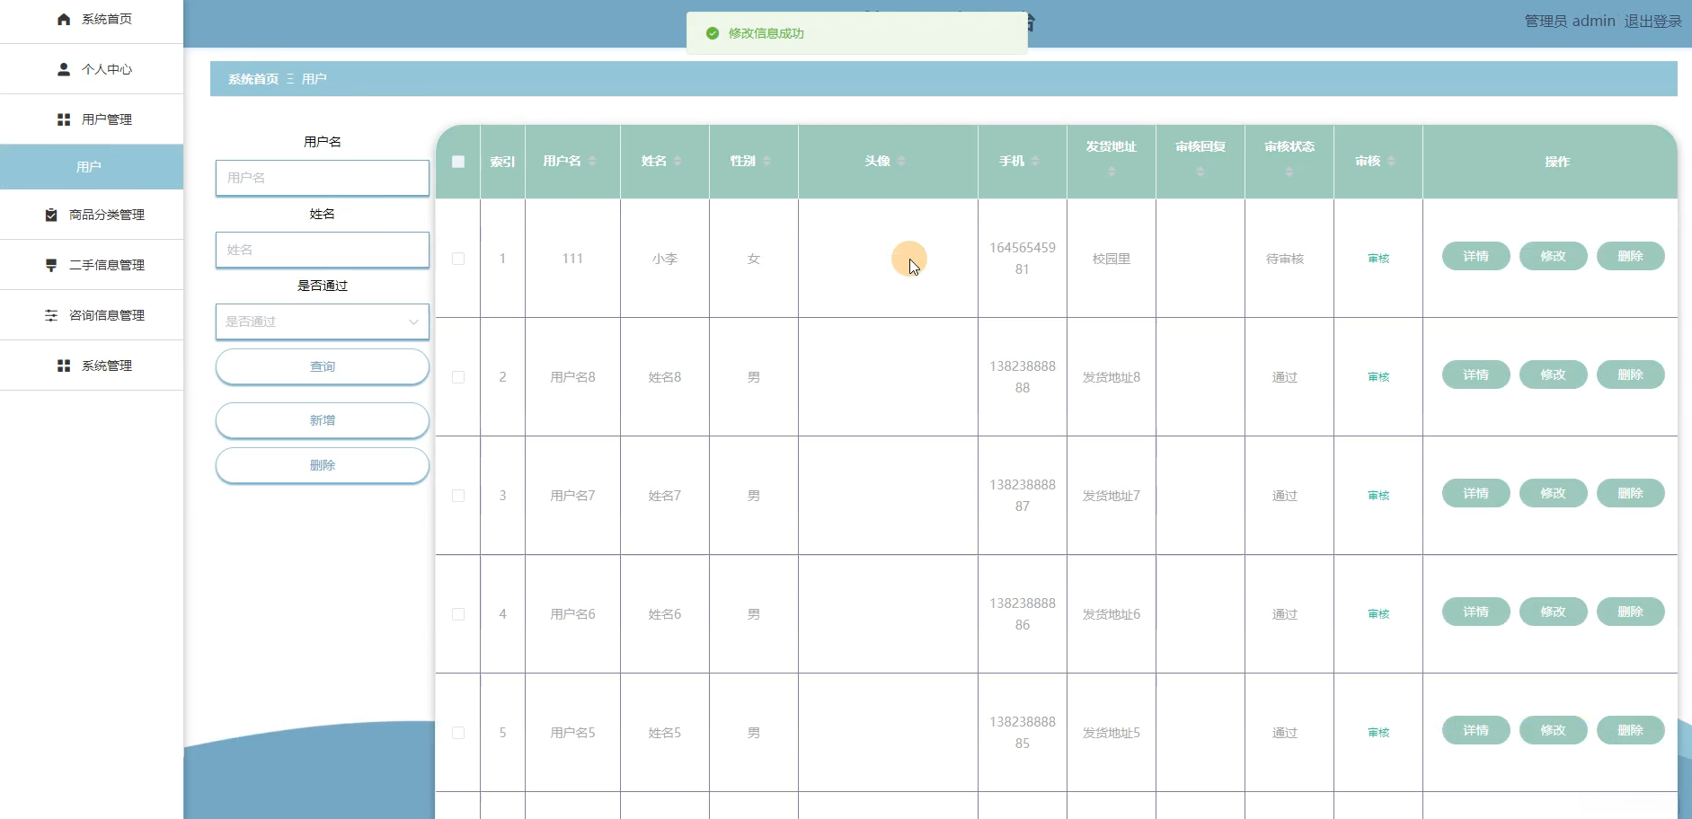The width and height of the screenshot is (1692, 819).
Task: Click 删除 for 用户名8
Action: point(1631,374)
